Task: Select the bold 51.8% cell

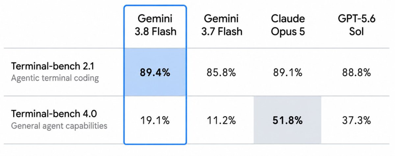Action: tap(288, 121)
